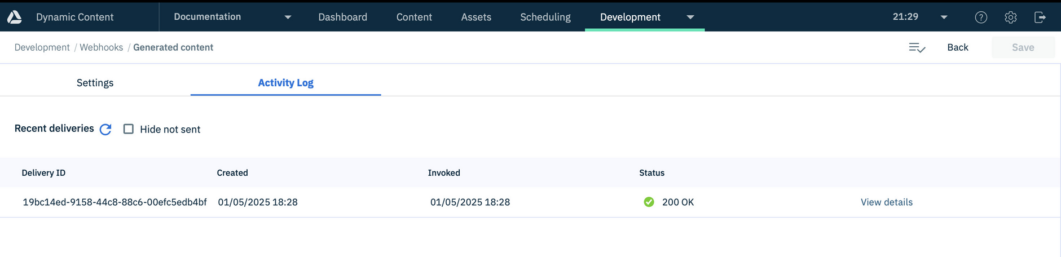
Task: Select the Development tab
Action: (x=630, y=17)
